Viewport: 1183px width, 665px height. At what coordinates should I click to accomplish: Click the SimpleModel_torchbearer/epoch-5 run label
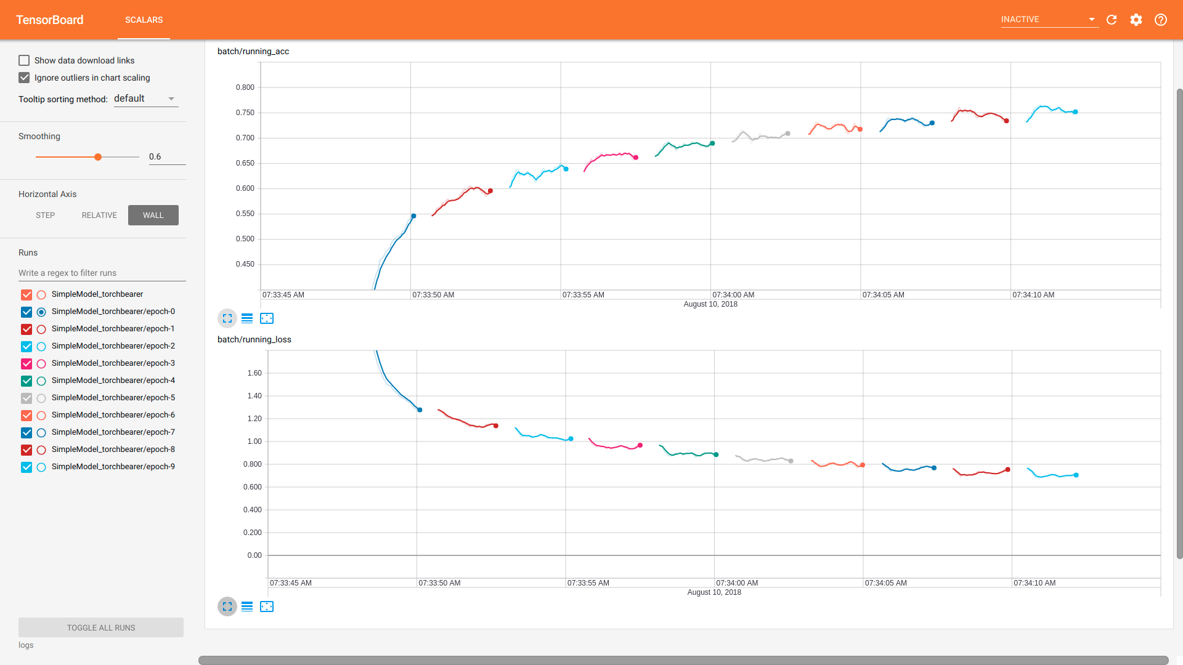click(113, 398)
